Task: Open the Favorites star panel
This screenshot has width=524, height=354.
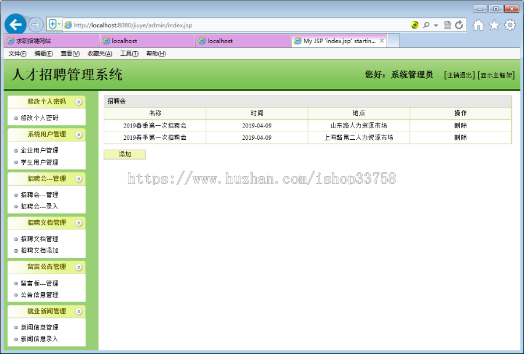Action: click(x=494, y=24)
